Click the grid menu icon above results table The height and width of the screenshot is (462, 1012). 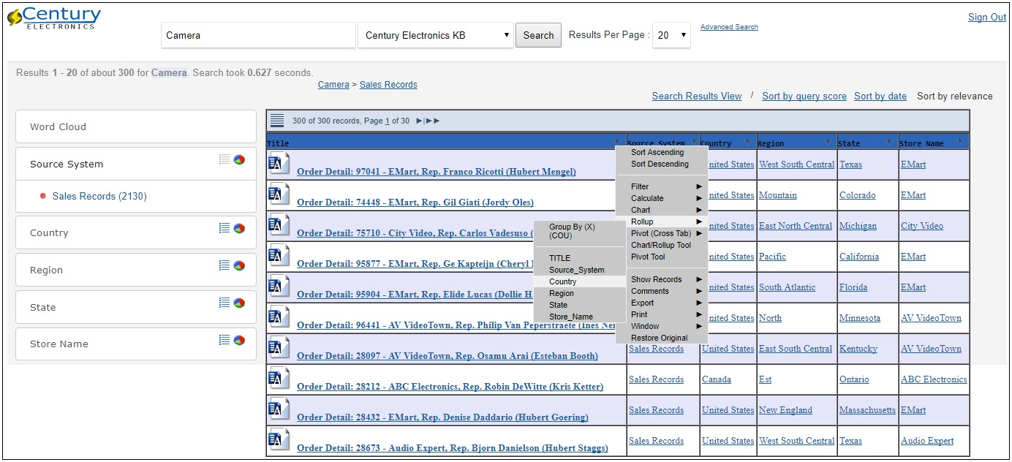277,121
